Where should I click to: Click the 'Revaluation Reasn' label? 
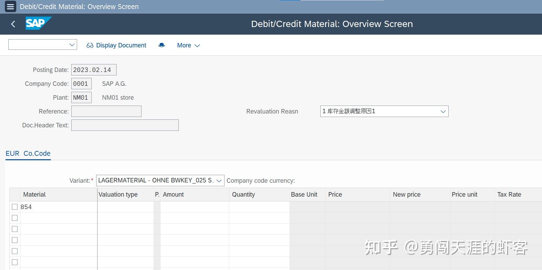[x=272, y=111]
